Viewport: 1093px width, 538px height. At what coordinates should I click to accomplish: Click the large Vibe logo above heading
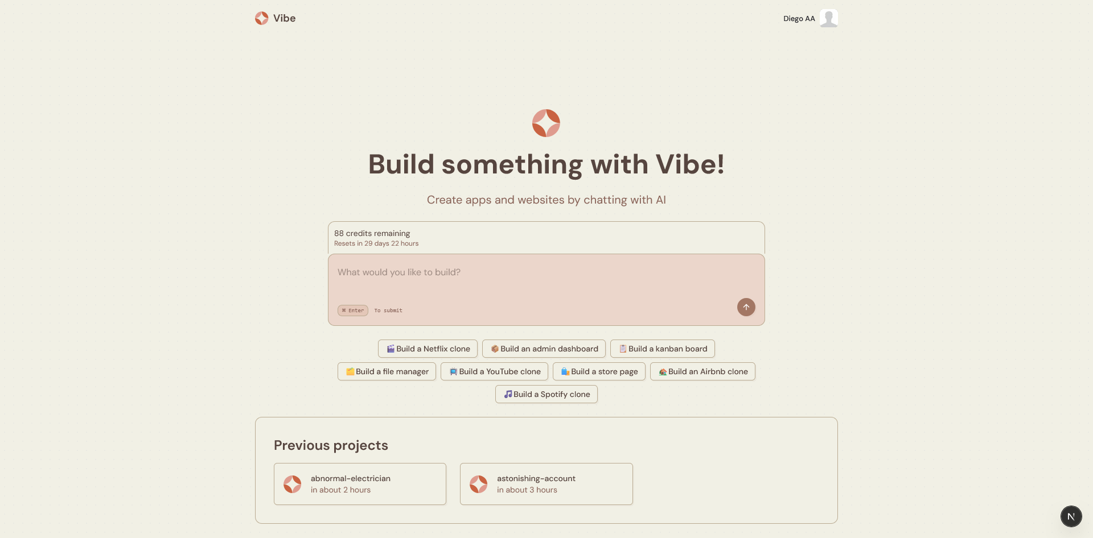(546, 123)
